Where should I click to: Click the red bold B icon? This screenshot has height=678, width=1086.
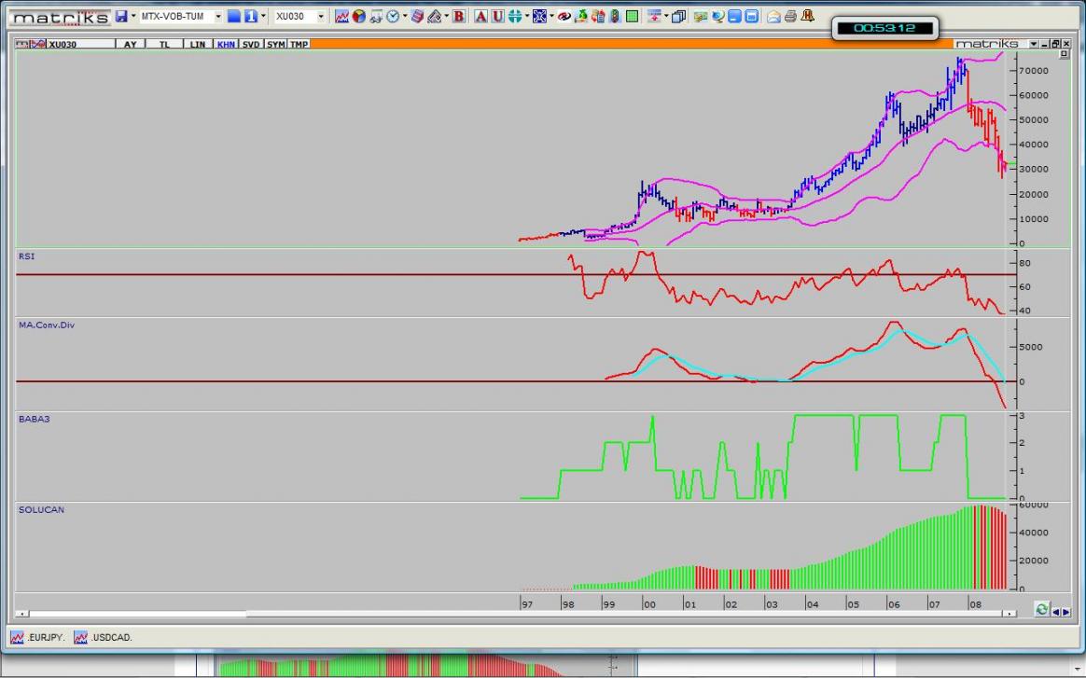tap(459, 17)
